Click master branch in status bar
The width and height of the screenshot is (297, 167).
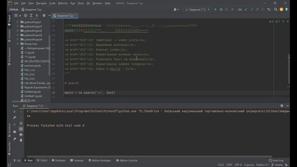(x=277, y=165)
